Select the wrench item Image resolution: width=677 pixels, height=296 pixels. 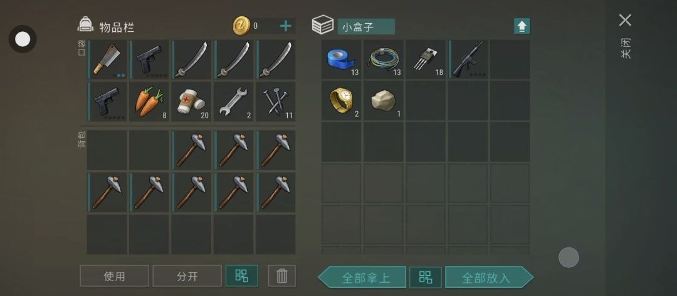coord(234,101)
